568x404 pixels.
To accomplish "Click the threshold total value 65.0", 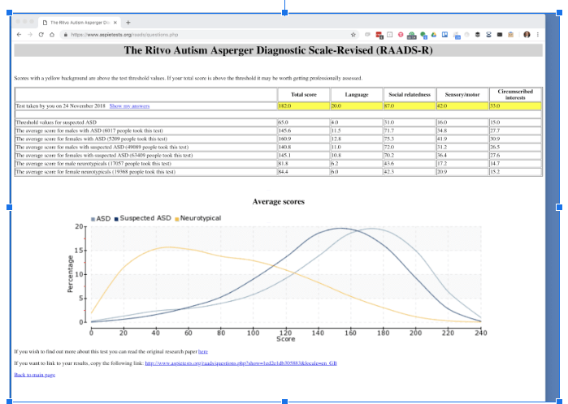I will point(304,122).
